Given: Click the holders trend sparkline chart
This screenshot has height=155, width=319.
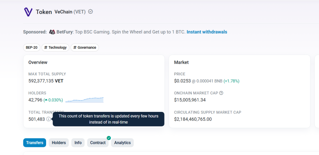Looking at the screenshot, I should tap(84, 100).
